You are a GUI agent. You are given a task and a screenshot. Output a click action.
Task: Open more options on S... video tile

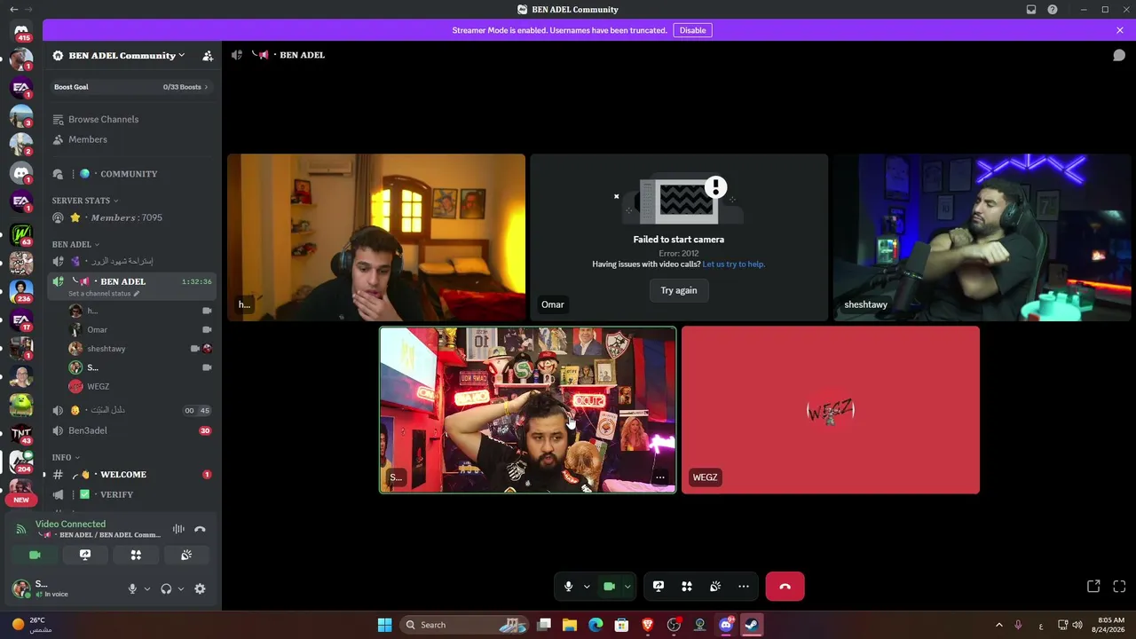(659, 477)
